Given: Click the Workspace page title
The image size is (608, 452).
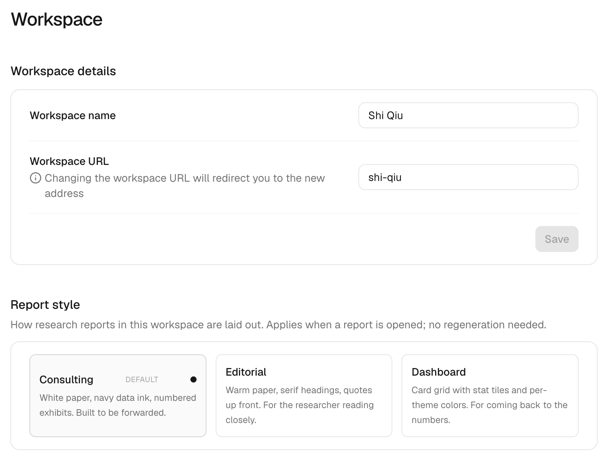Looking at the screenshot, I should [57, 19].
